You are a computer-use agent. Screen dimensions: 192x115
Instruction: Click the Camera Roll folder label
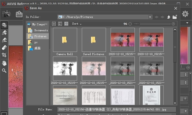coord(65,54)
